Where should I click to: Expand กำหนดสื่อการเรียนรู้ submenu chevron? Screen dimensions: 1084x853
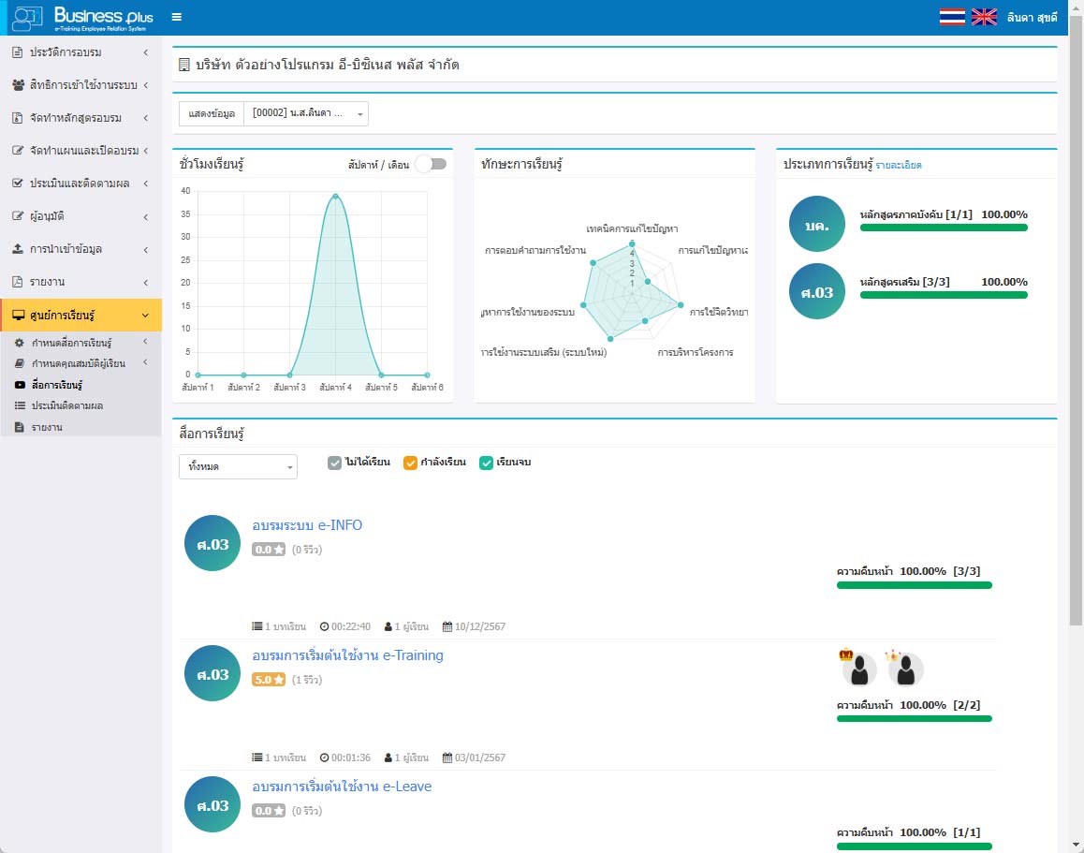[145, 342]
